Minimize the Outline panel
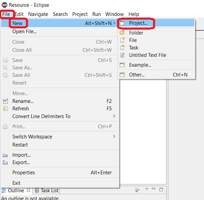204x200 pixels. (x=153, y=189)
